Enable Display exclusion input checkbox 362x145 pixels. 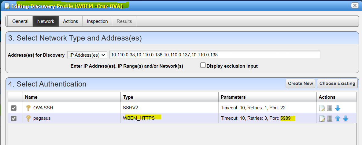click(x=203, y=65)
